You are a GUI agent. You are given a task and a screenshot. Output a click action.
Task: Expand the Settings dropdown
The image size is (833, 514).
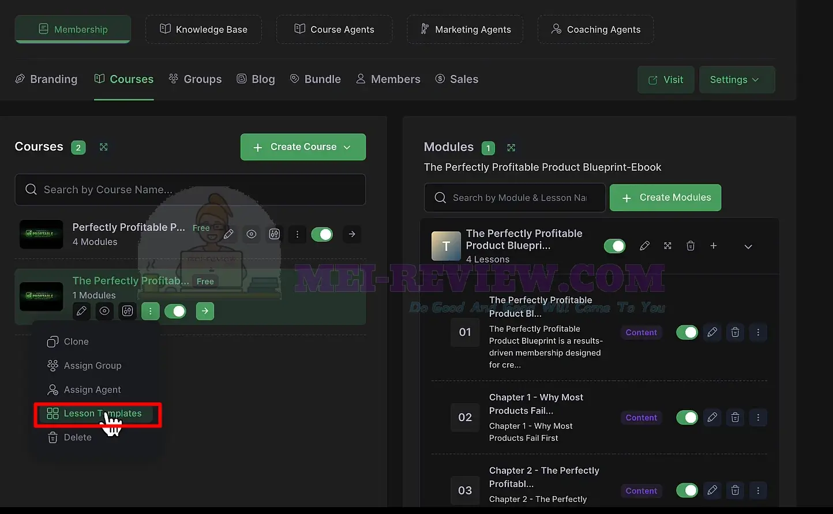(737, 80)
